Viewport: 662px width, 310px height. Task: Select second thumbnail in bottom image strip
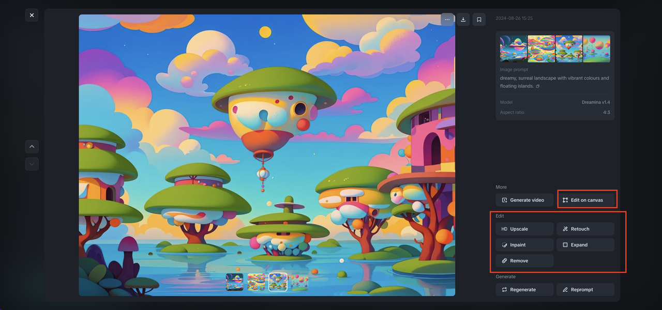[x=257, y=282]
